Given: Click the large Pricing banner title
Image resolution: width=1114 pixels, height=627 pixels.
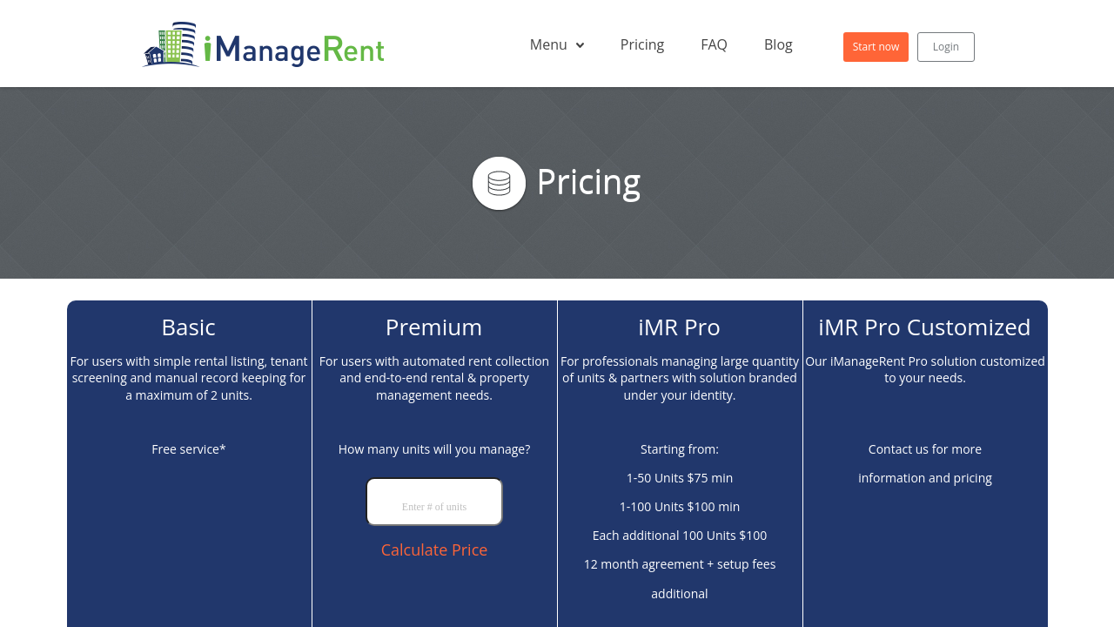Looking at the screenshot, I should click(x=588, y=182).
